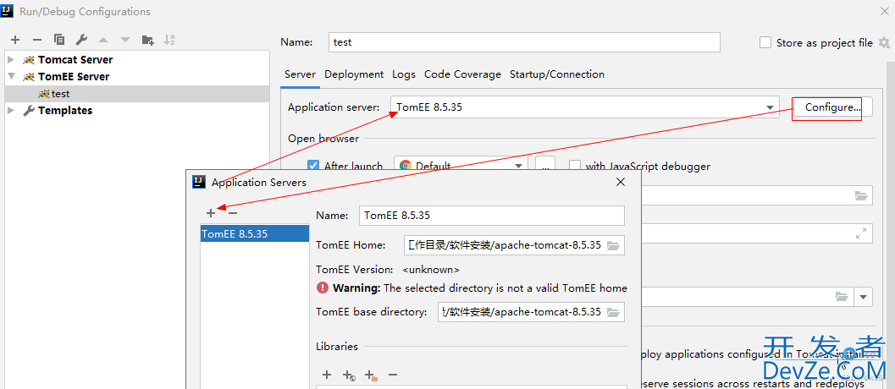Open the Startup/Connection tab
Screen dimensions: 895x389
tap(557, 74)
